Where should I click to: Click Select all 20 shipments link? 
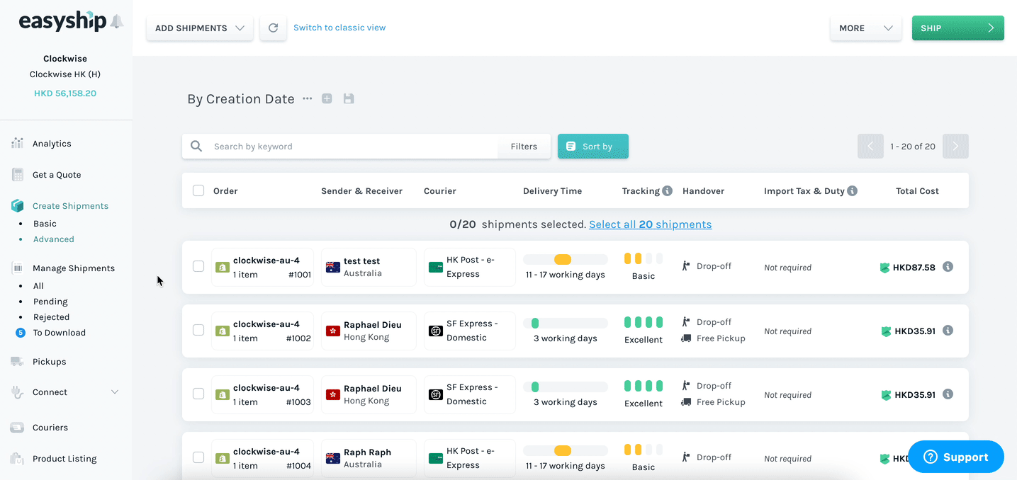[650, 224]
